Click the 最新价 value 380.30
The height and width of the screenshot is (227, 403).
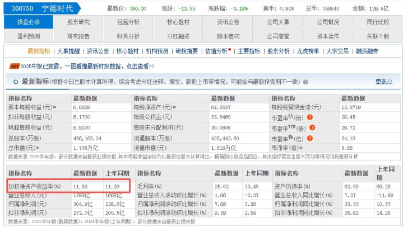[x=138, y=8]
